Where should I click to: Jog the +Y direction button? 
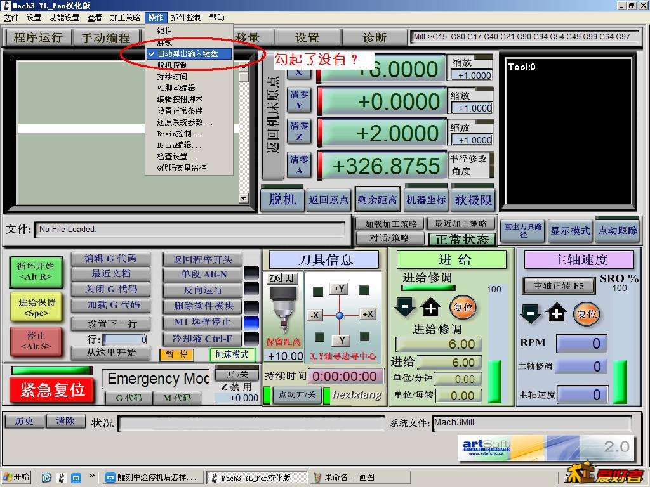[339, 289]
